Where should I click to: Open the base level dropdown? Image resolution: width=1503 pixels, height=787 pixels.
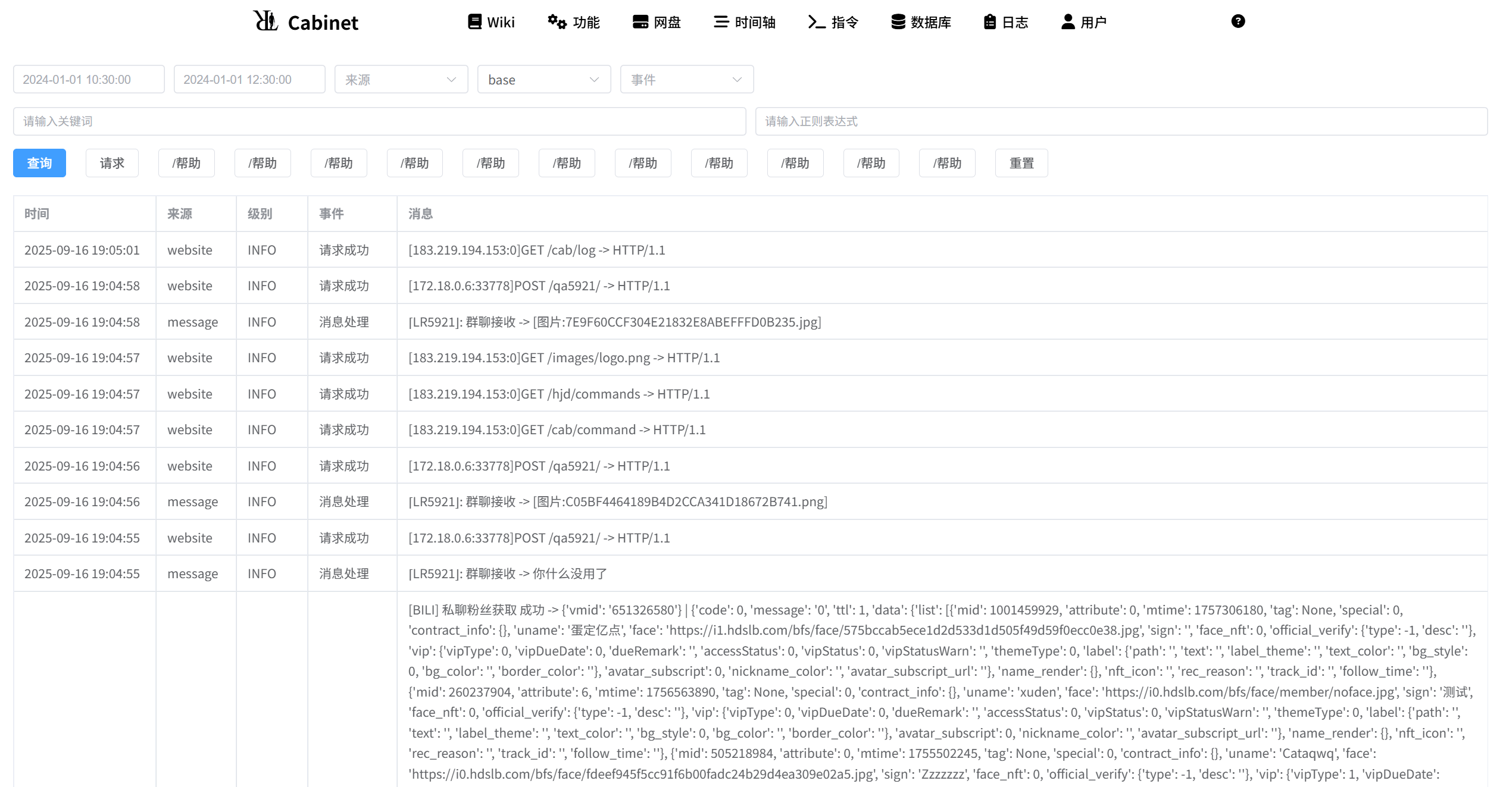click(543, 80)
